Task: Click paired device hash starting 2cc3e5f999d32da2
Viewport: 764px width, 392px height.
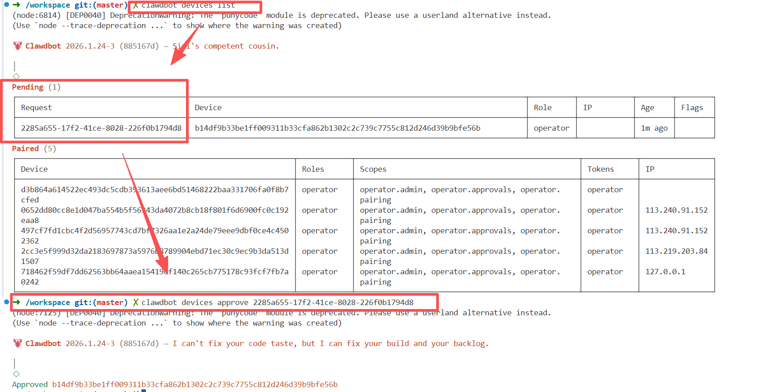Action: (155, 256)
